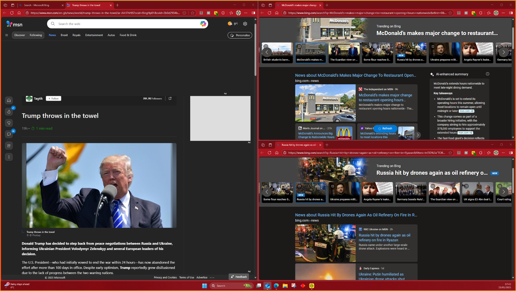The image size is (516, 291).
Task: Expand more McDonald's news cards with the arrow
Action: pyautogui.click(x=418, y=135)
